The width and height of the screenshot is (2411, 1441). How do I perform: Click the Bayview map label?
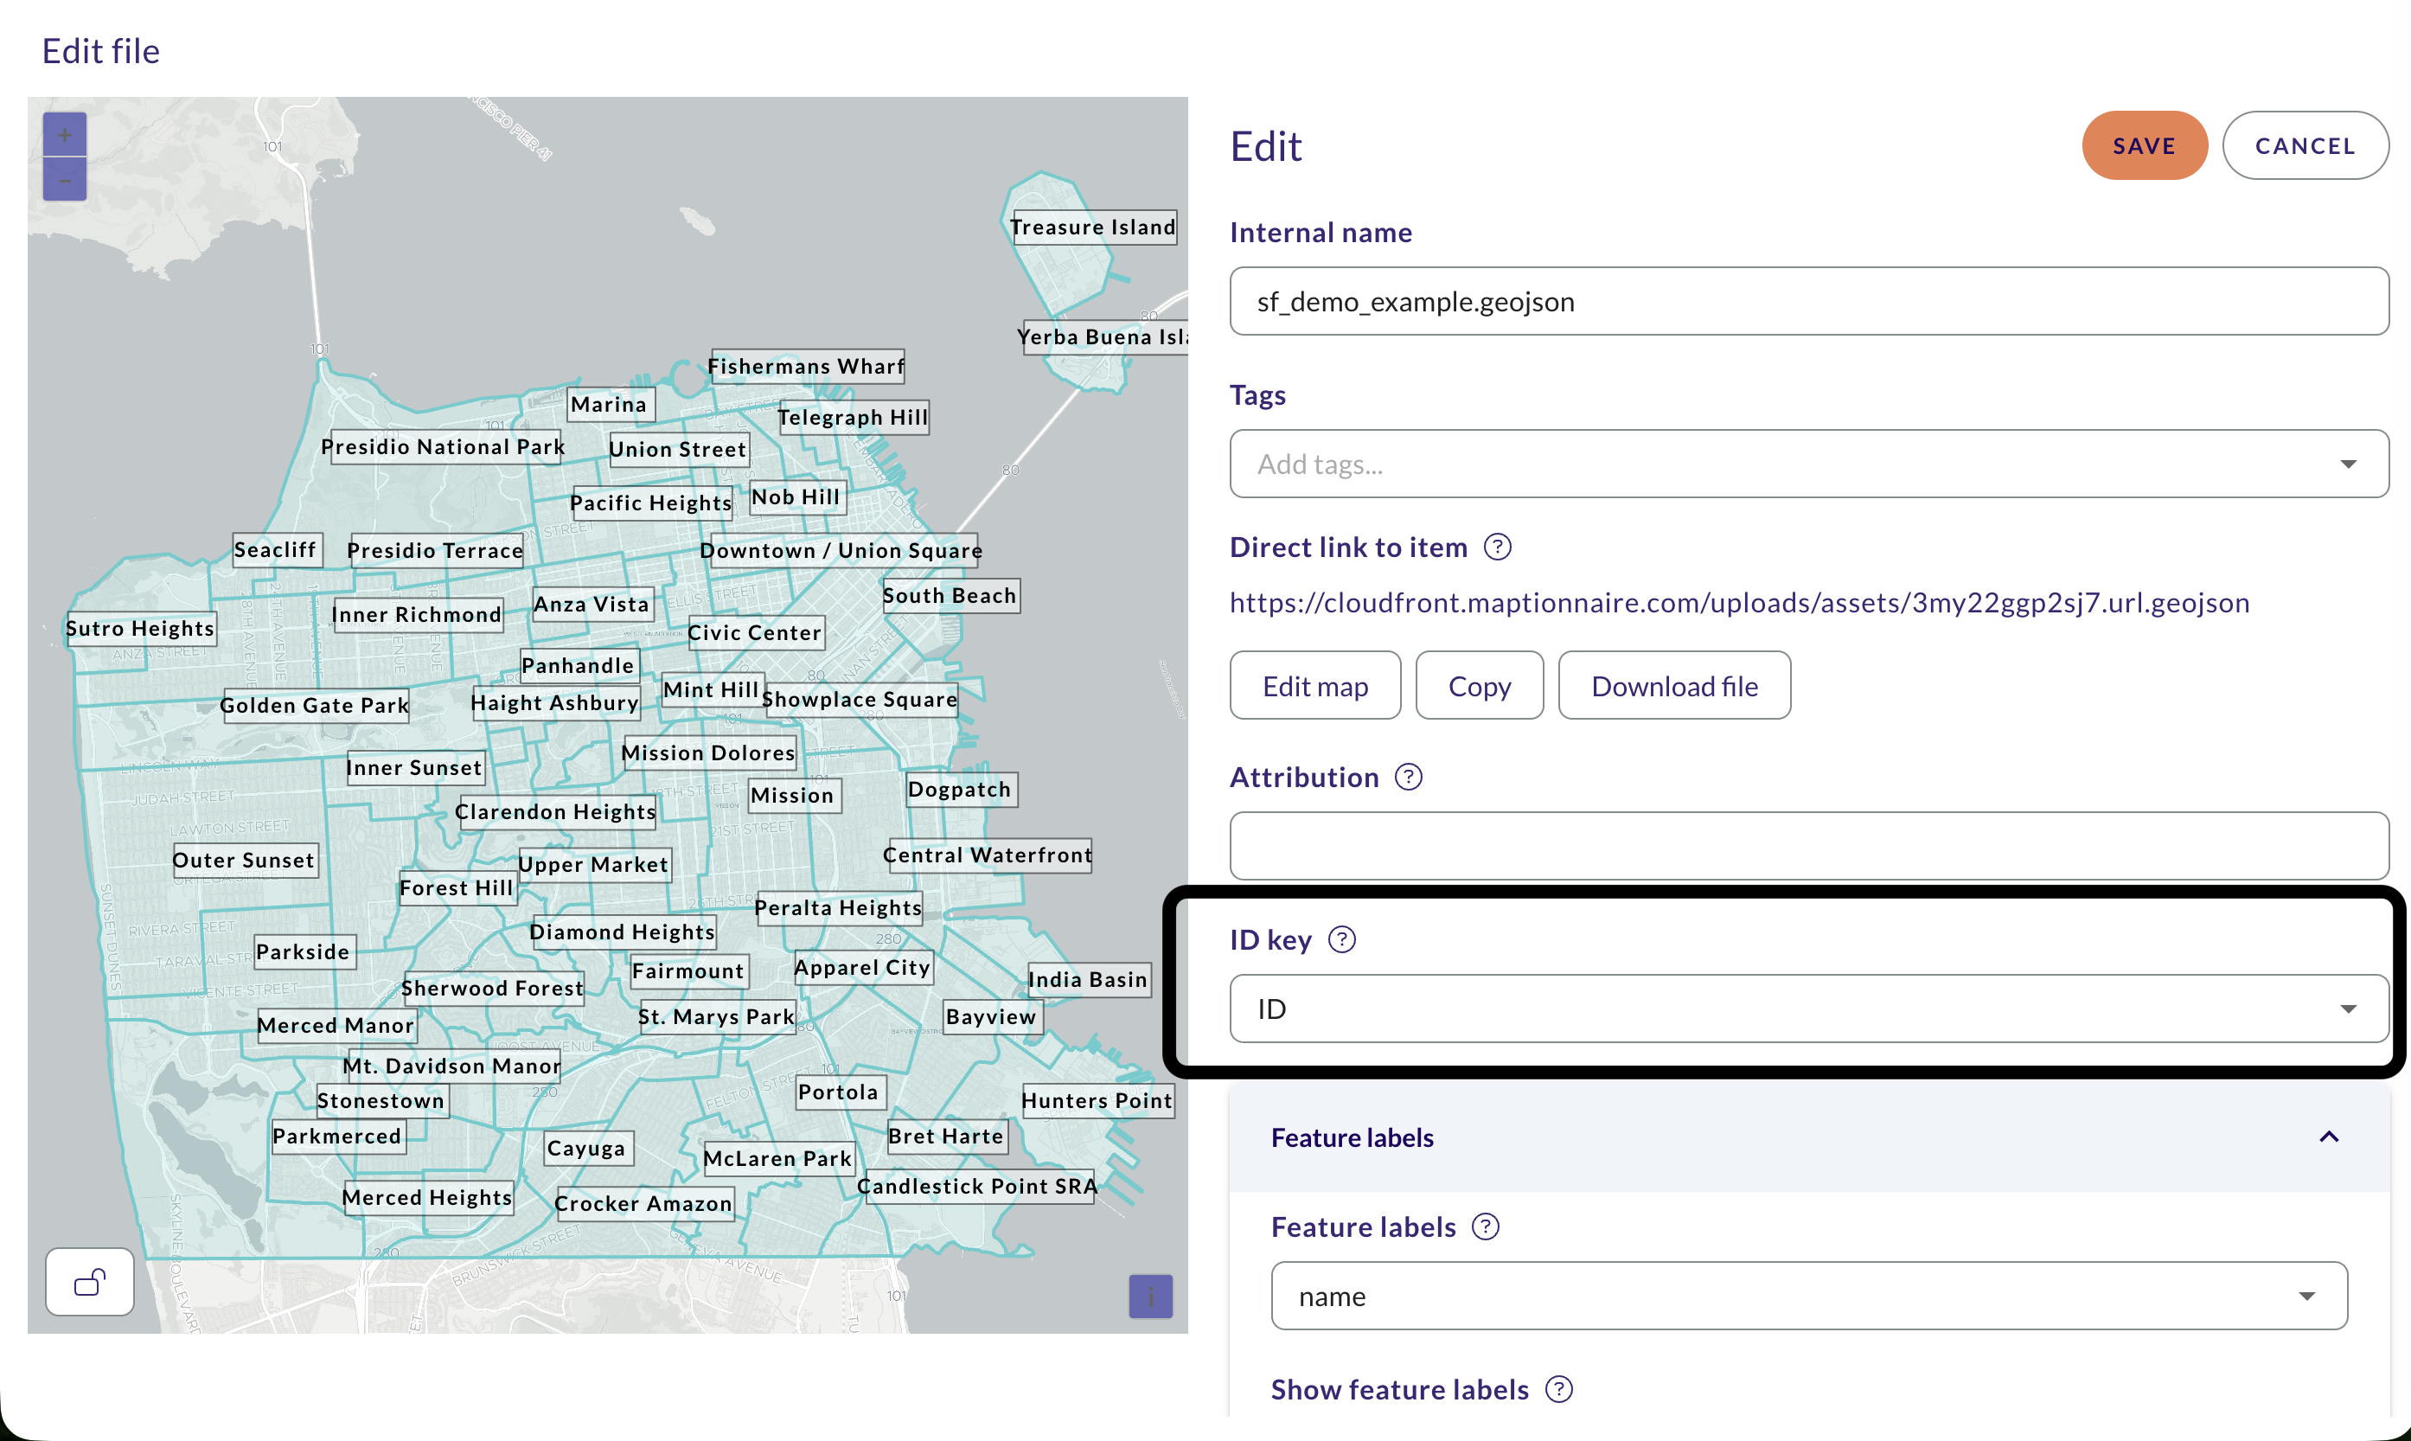[x=992, y=1016]
